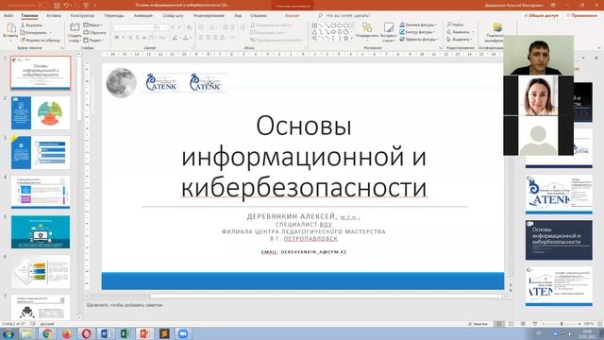Click the PowerPoint icon in the taskbar
Image resolution: width=604 pixels, height=340 pixels.
coord(144,333)
